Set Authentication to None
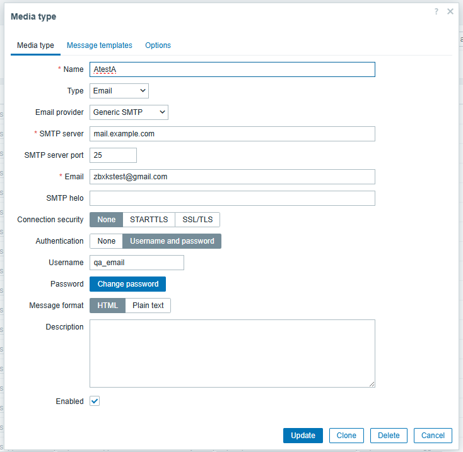Viewport: 463px width, 452px height. [107, 241]
